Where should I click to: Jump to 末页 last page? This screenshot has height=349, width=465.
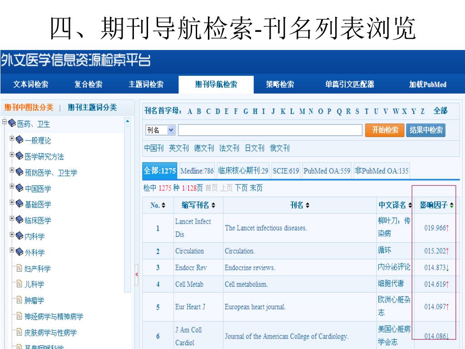256,188
